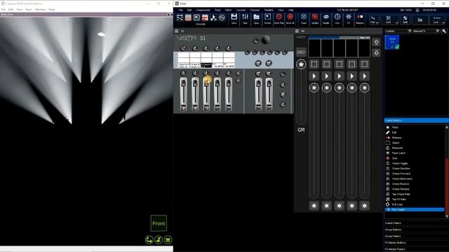Click the green list icon in Capture window
Image resolution: width=449 pixels, height=252 pixels.
coord(168,239)
